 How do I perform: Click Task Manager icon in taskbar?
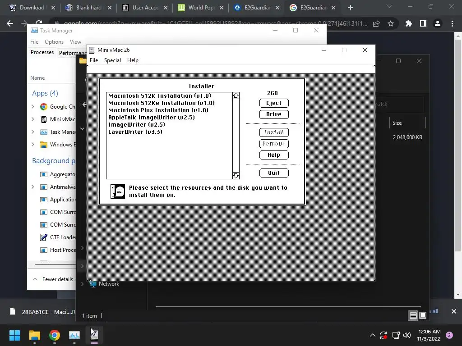click(x=74, y=335)
